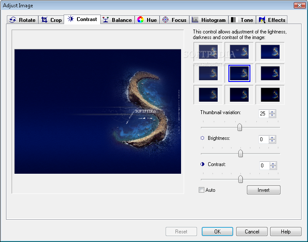Pick the bottom-right darkest thumbnail

[x=270, y=95]
